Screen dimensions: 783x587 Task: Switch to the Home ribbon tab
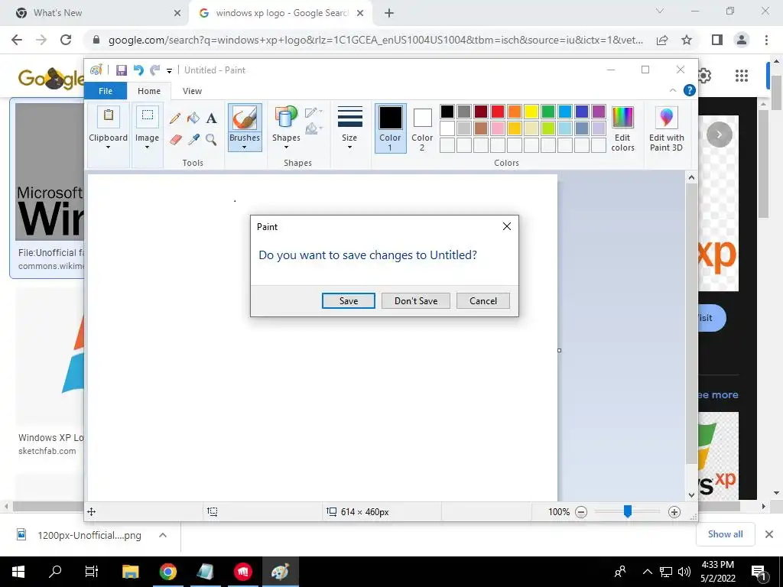[149, 91]
